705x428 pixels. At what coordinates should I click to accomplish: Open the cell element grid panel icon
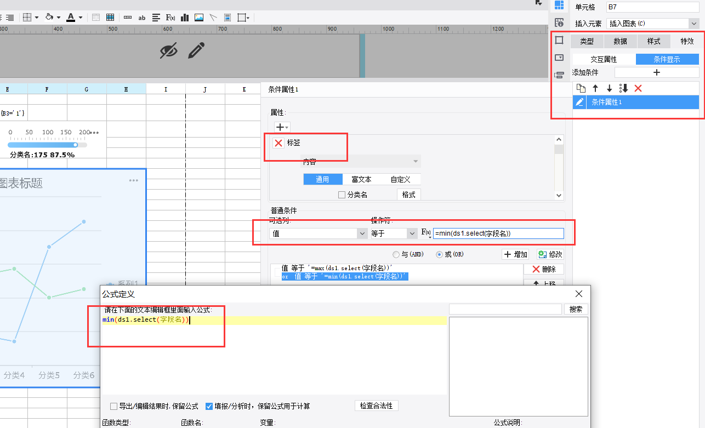(x=559, y=5)
